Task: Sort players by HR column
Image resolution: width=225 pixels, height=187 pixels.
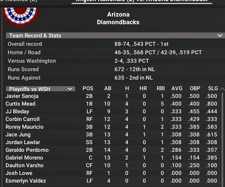Action: tap(143, 88)
